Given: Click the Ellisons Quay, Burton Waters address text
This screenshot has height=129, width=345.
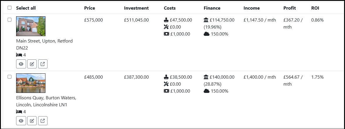Looking at the screenshot, I should 46,101.
